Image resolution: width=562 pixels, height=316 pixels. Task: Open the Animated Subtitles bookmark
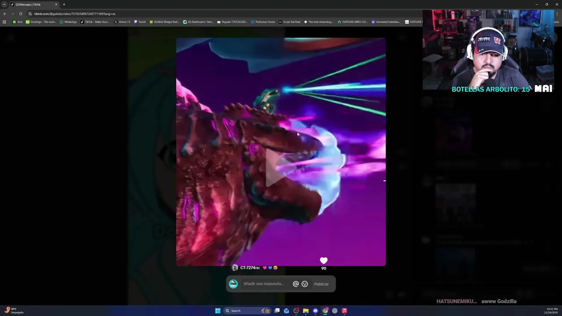click(x=386, y=22)
